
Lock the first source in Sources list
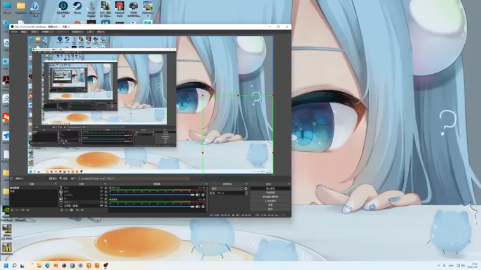pyautogui.click(x=106, y=188)
